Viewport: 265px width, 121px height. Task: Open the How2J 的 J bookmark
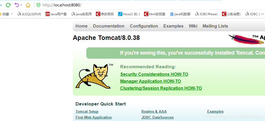click(129, 14)
